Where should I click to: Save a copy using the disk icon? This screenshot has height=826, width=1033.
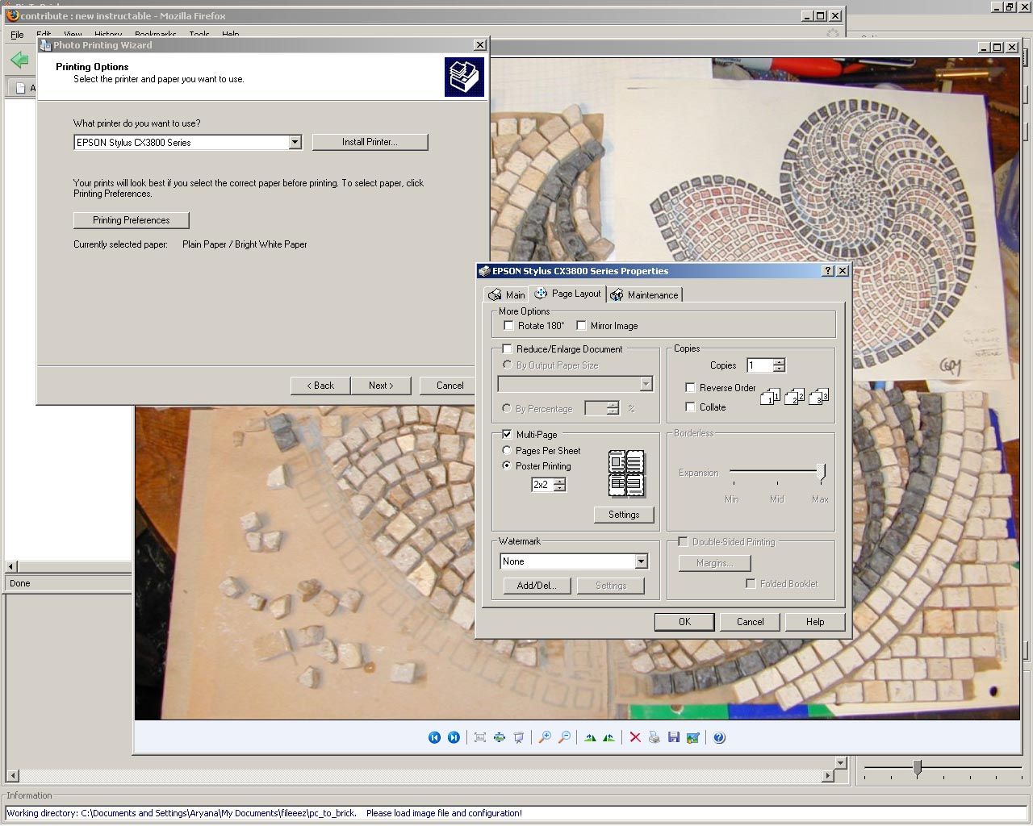[x=674, y=736]
